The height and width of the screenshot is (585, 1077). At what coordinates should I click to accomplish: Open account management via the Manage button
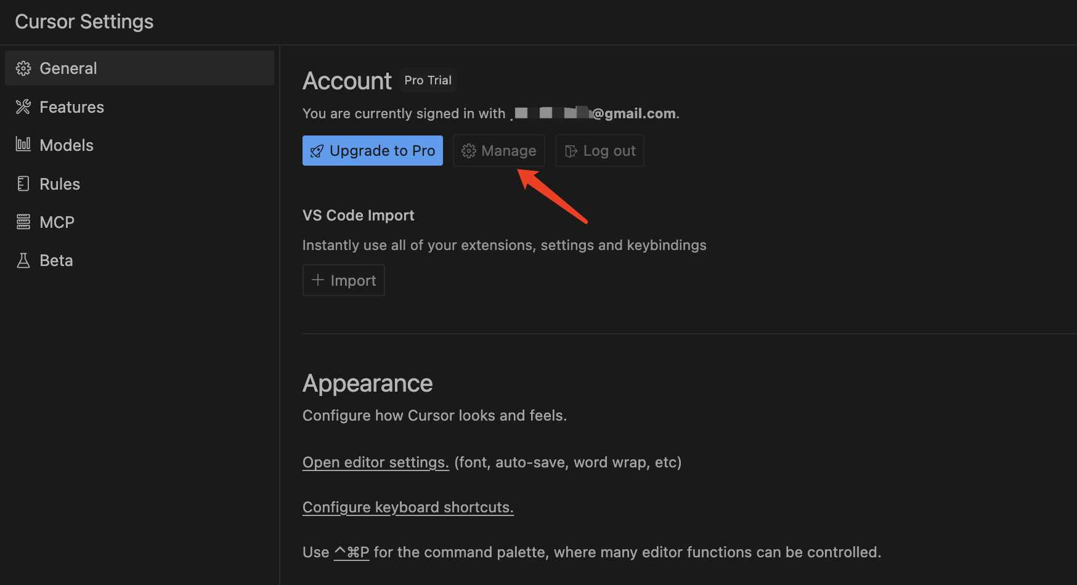point(499,151)
